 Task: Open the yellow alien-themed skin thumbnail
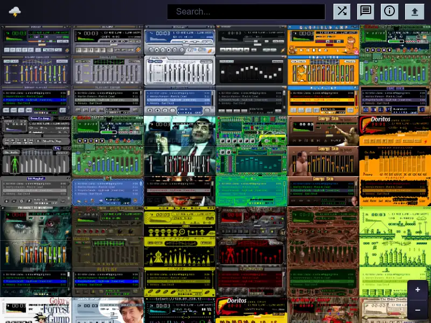point(179,251)
